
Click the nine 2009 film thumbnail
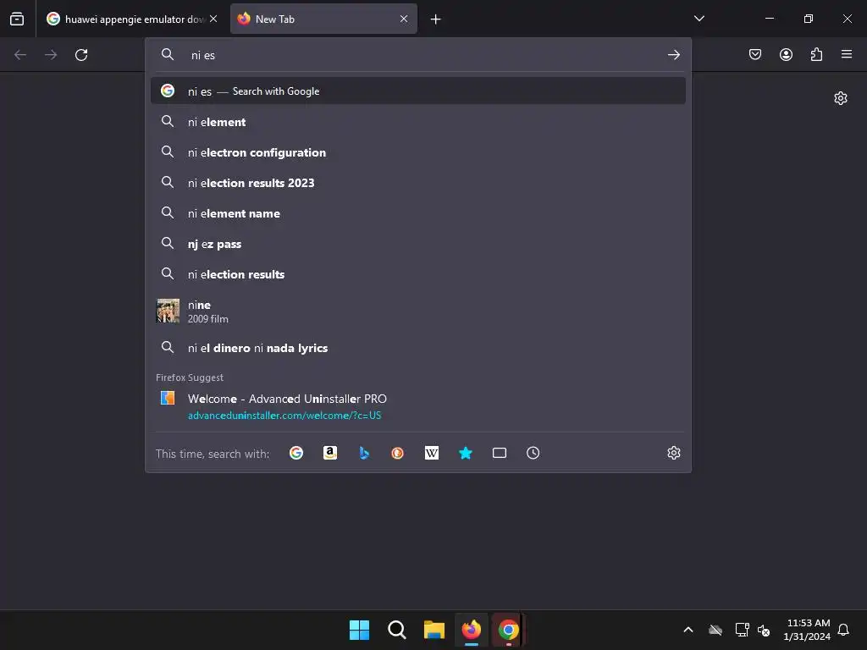tap(168, 311)
